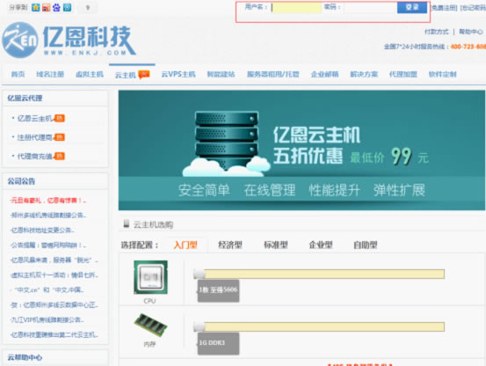
Task: Click the yellow star share icon
Action: [36, 7]
